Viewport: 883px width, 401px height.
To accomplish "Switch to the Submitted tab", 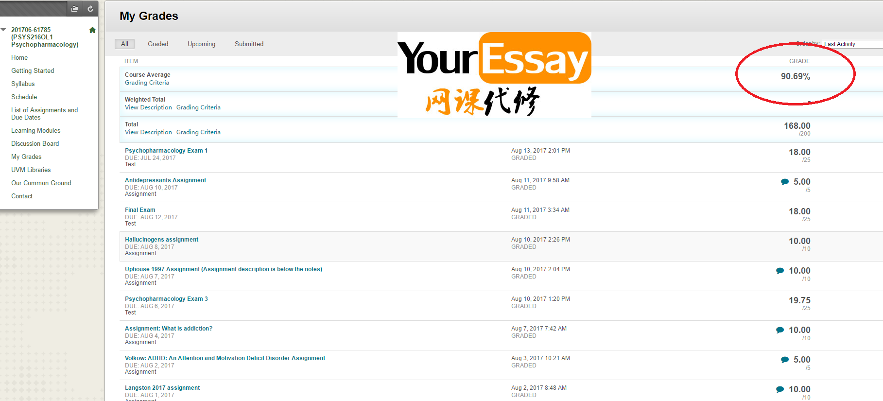I will [249, 44].
